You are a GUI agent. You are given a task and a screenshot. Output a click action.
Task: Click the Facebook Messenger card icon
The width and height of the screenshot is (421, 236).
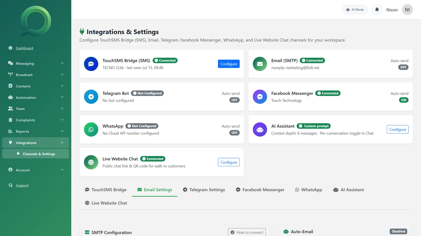260,96
